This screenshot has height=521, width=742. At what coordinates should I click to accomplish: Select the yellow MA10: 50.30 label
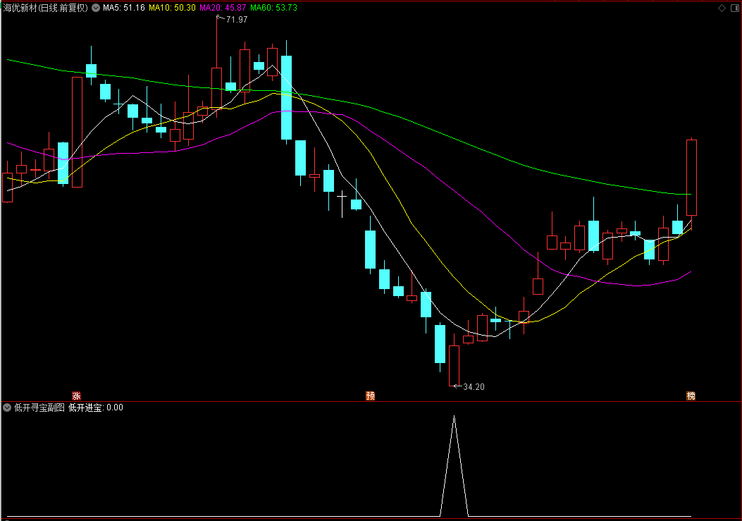pos(172,8)
